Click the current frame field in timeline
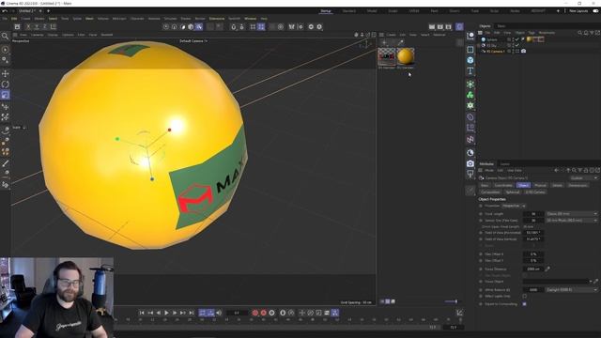 (x=237, y=313)
